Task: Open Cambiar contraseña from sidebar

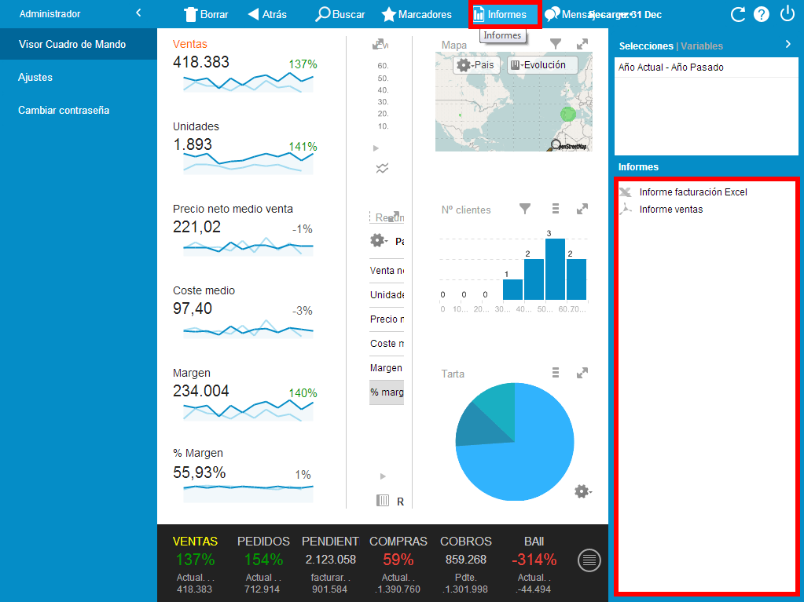Action: point(64,110)
